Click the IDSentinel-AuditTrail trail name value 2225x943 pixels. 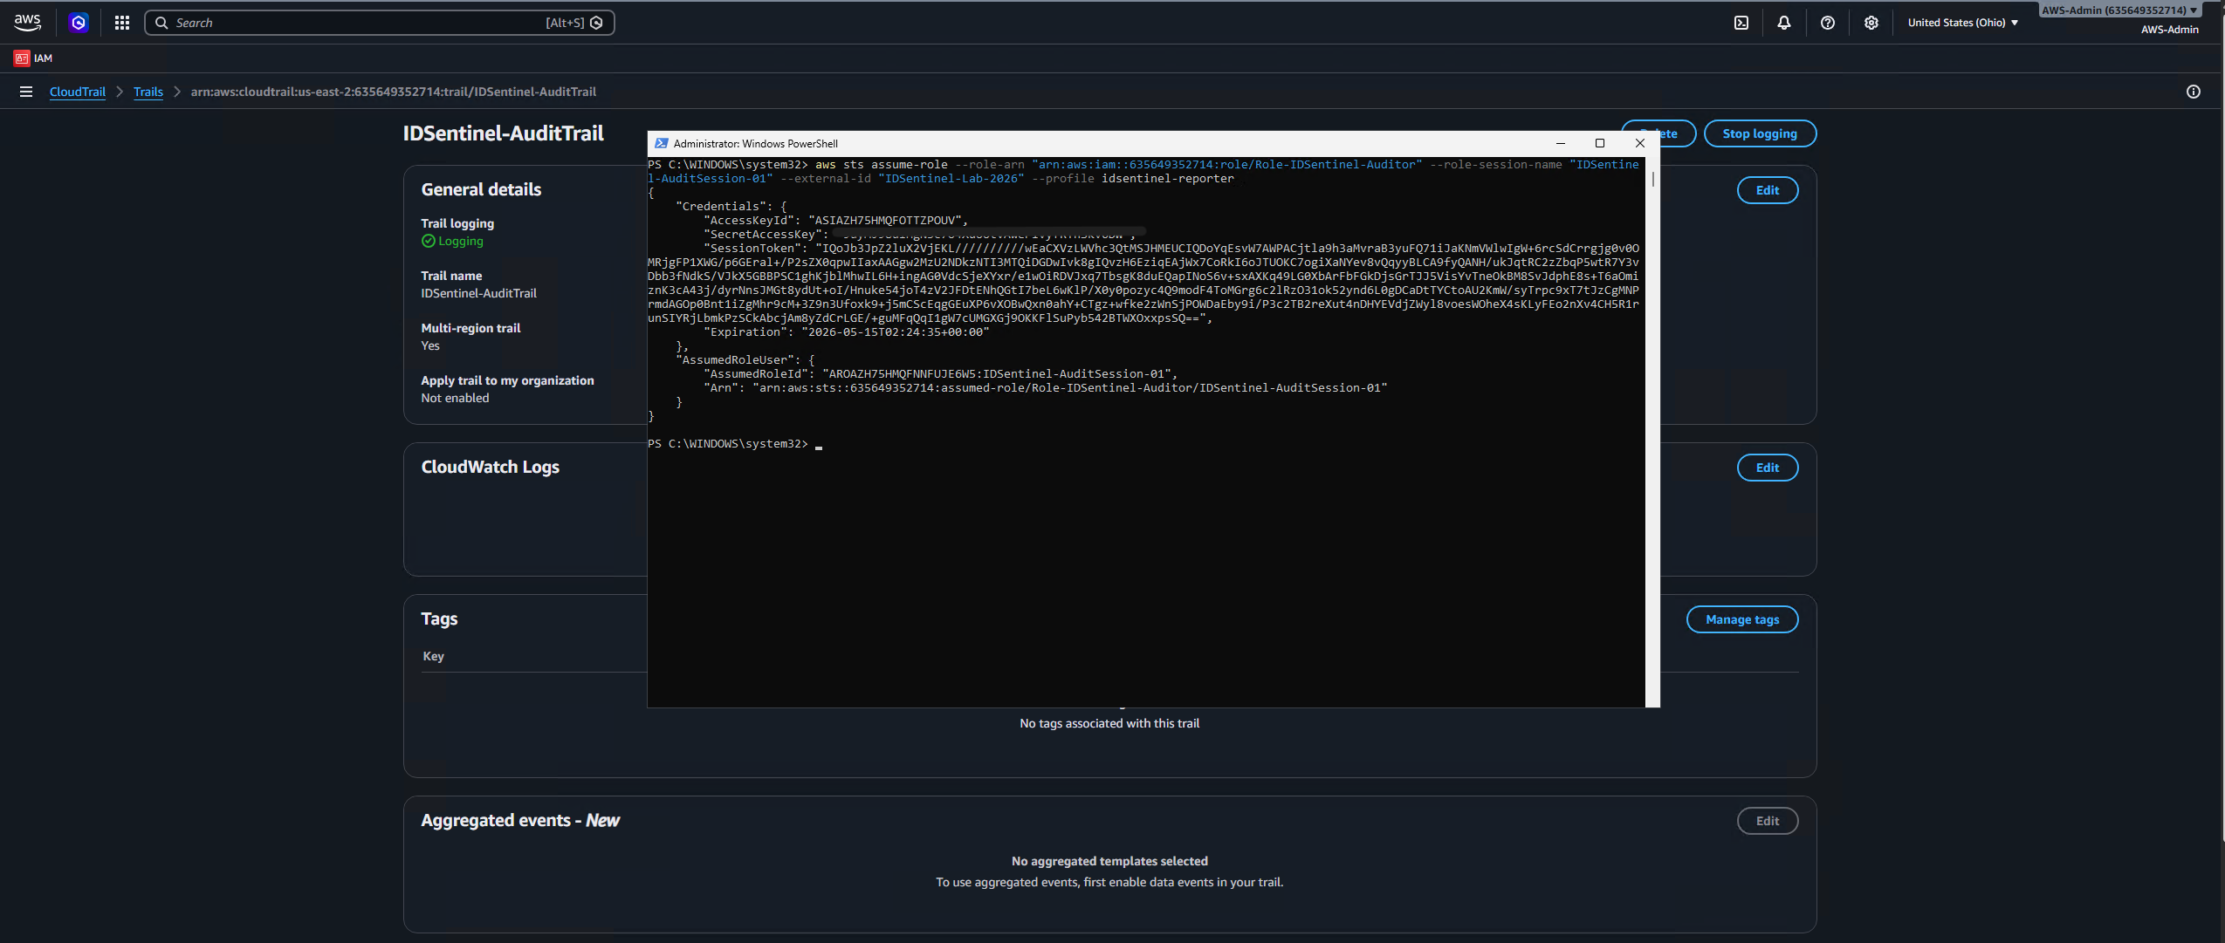(478, 293)
